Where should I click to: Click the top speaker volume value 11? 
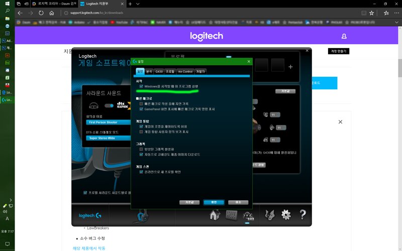click(275, 115)
